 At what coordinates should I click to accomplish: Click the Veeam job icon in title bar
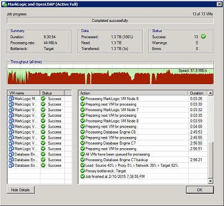click(4, 4)
